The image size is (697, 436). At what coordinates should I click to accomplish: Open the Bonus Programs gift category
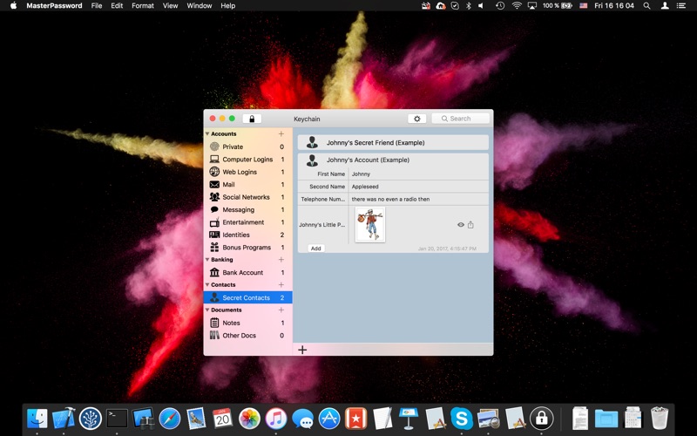[247, 248]
